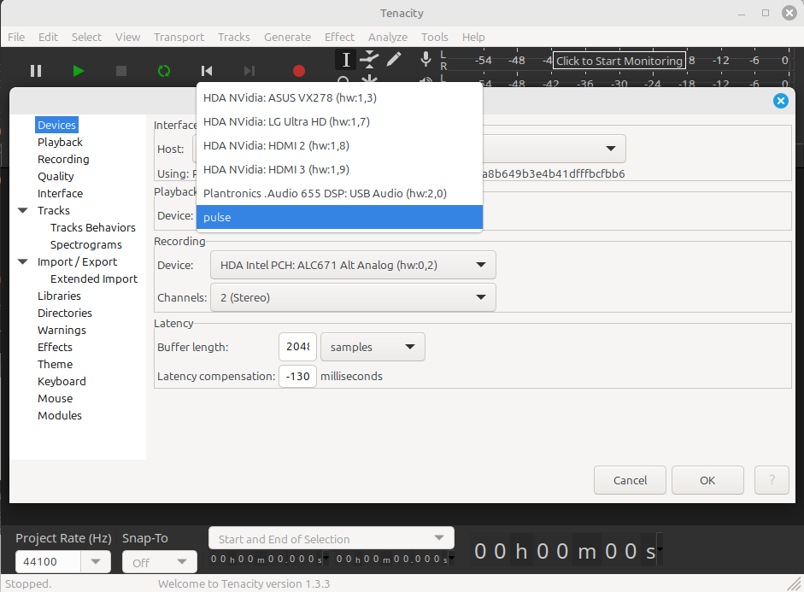Open the Generate menu
804x592 pixels.
(x=288, y=37)
